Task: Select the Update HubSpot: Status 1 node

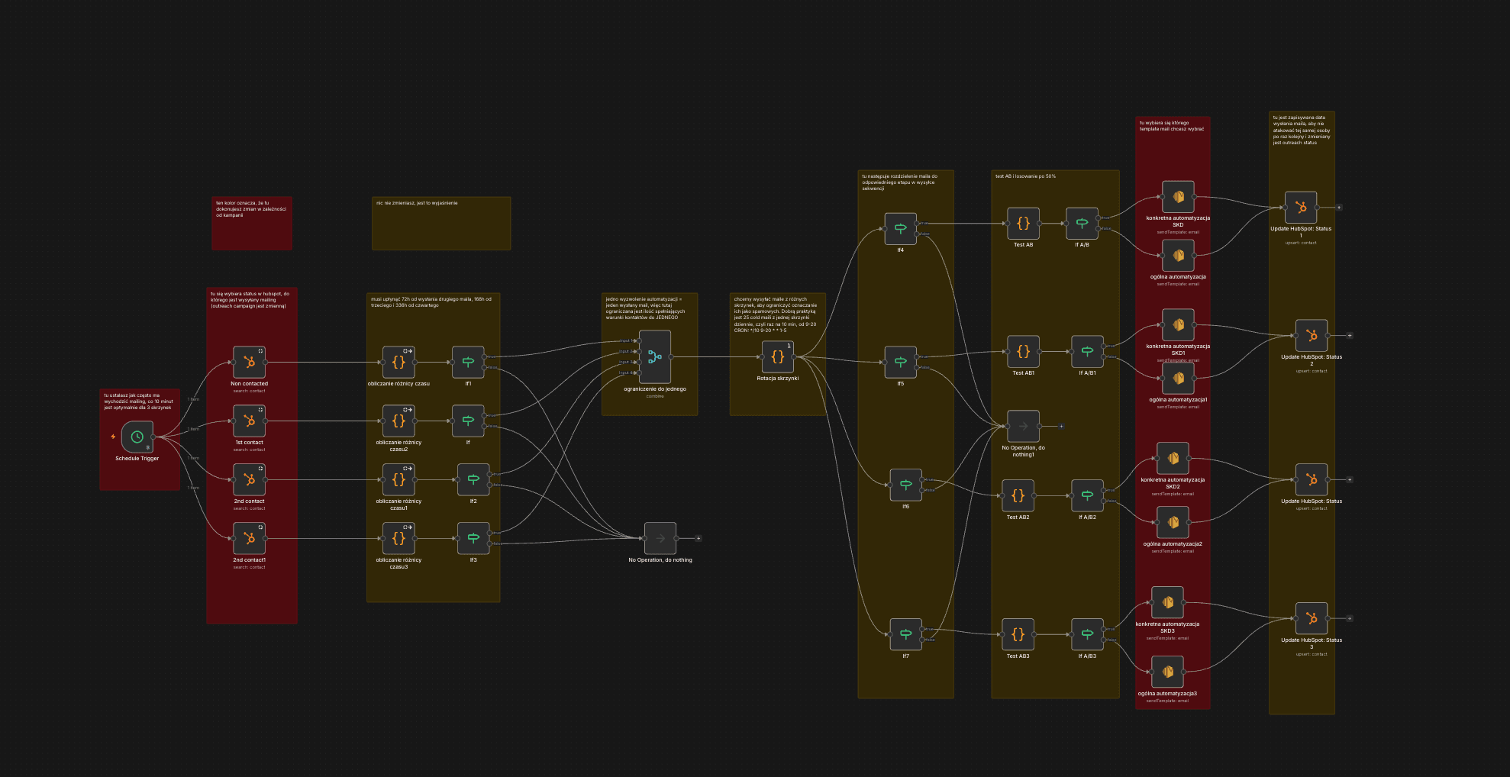Action: pyautogui.click(x=1301, y=208)
